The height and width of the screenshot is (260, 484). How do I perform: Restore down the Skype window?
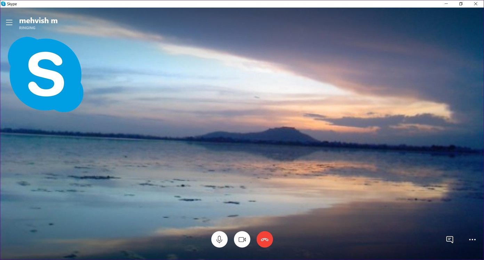[x=461, y=4]
